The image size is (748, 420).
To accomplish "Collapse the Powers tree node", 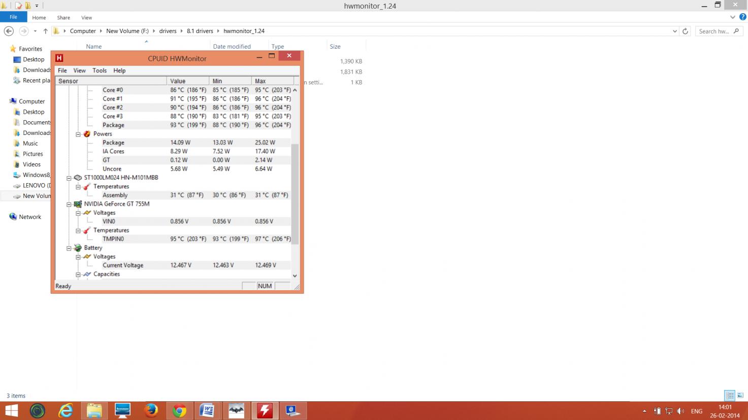I will point(78,134).
